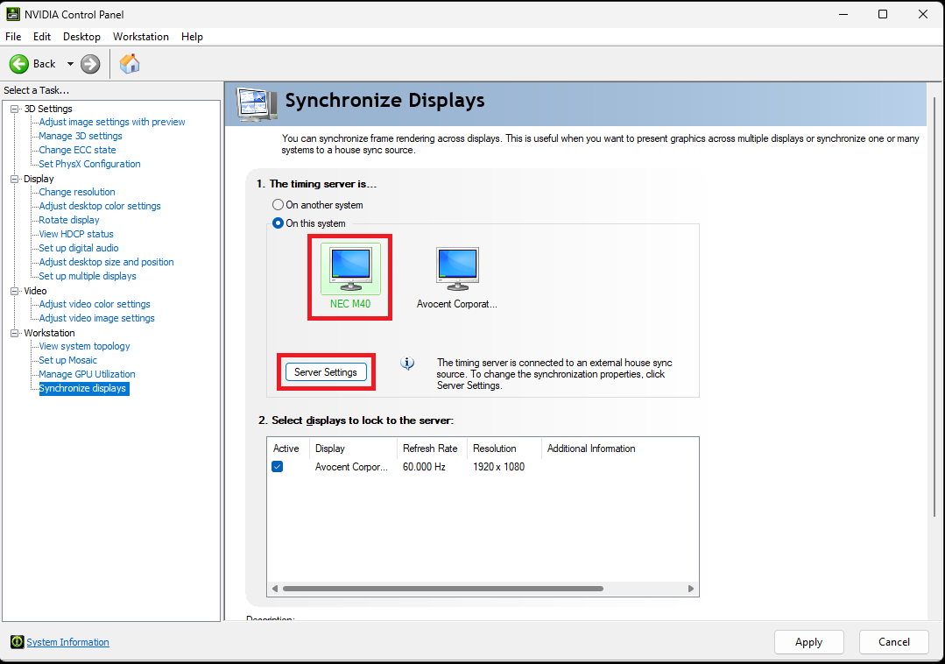Collapse the 3D Settings tree node

point(15,109)
